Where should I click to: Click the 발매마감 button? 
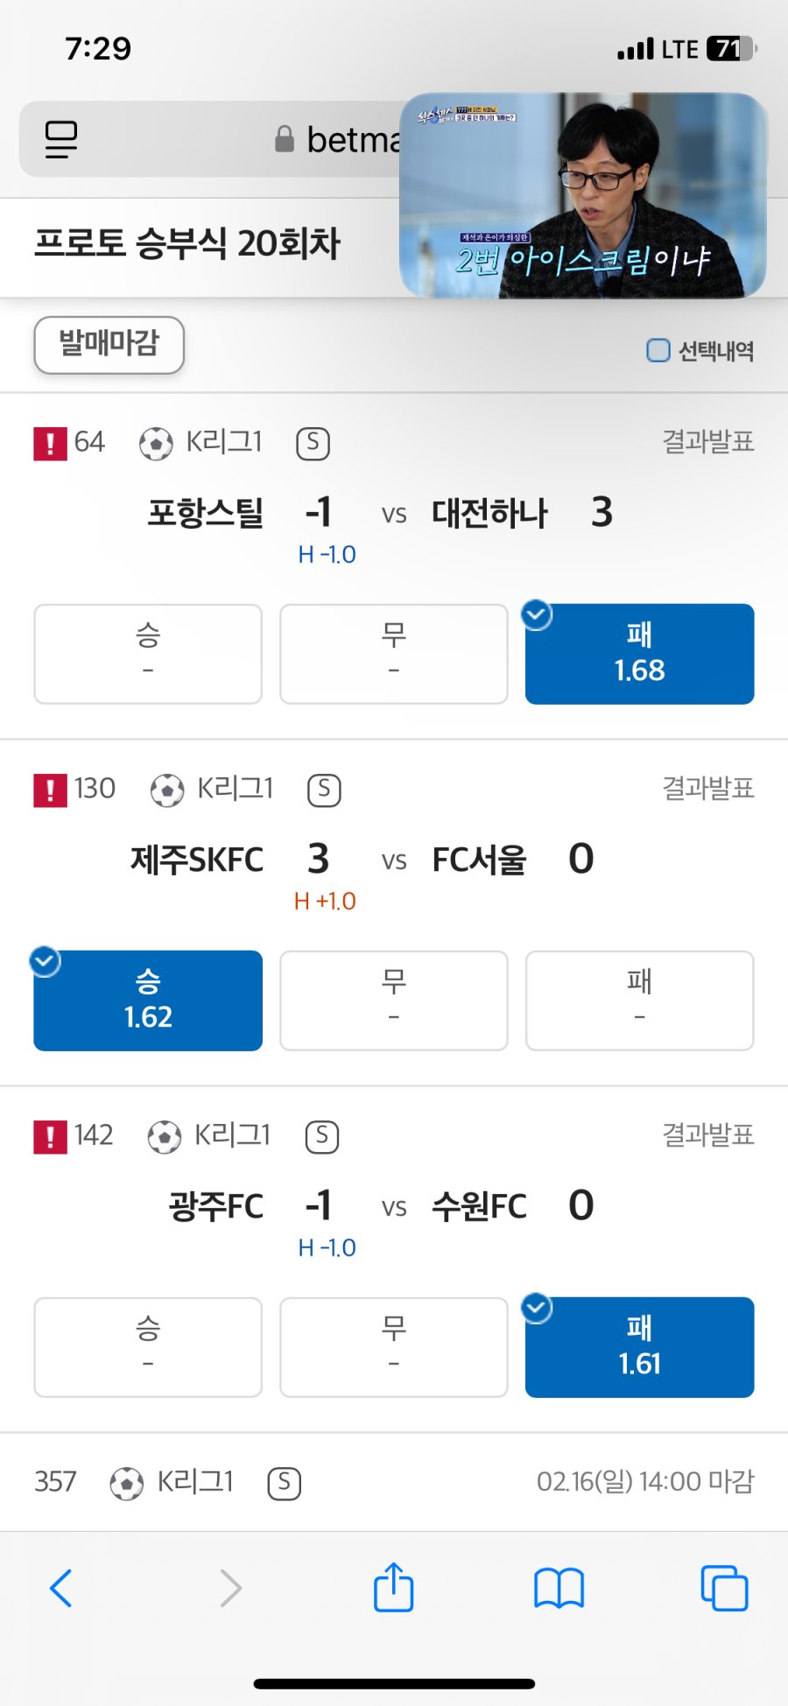109,345
